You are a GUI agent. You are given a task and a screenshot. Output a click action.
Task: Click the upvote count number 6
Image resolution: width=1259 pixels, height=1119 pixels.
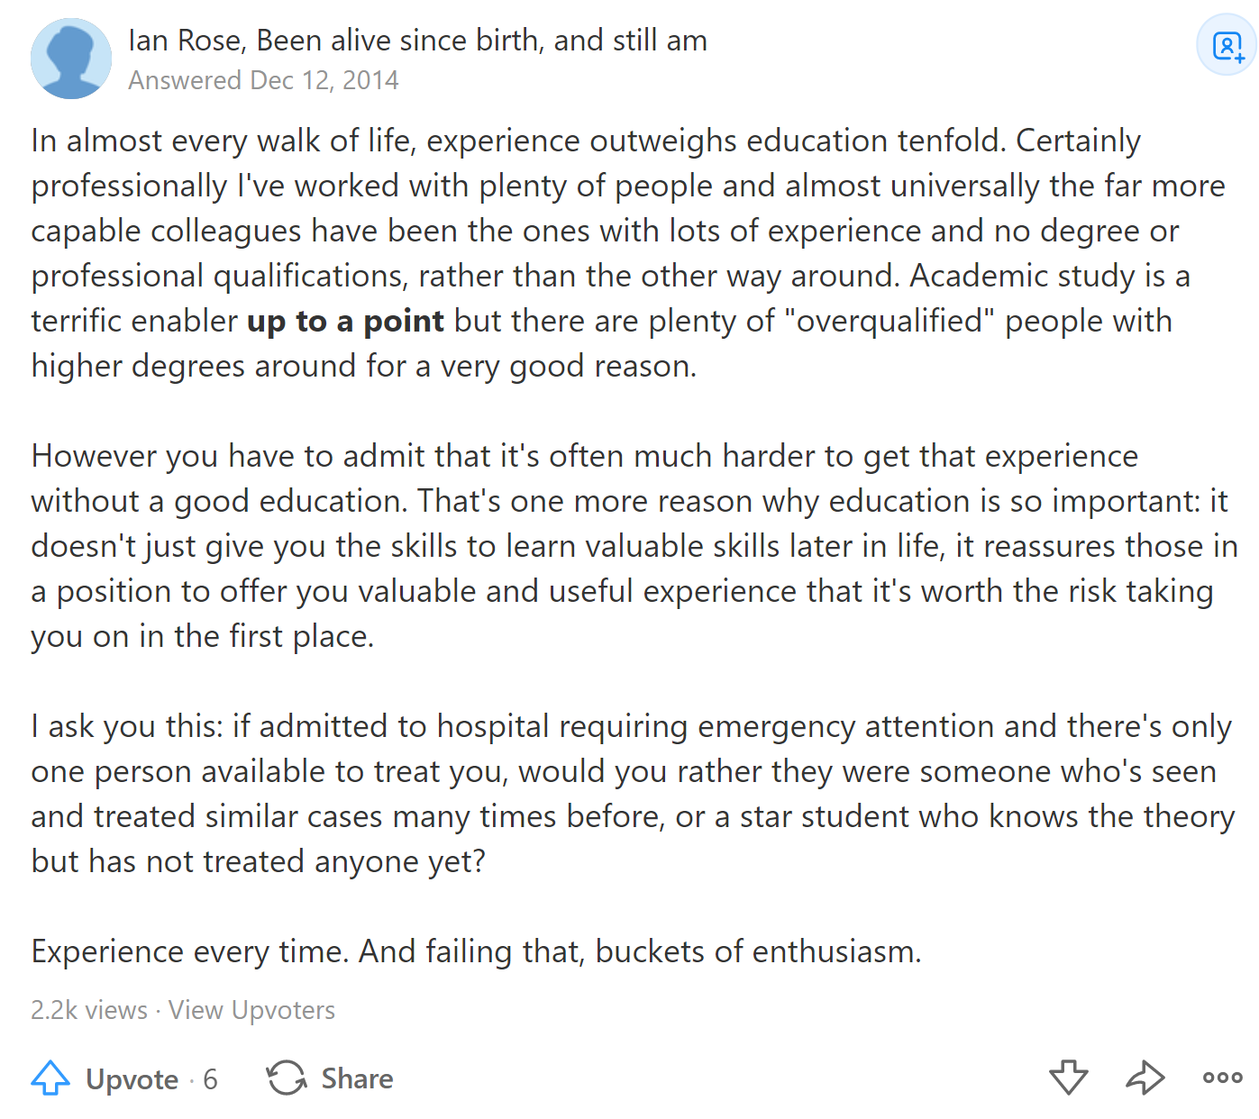point(210,1078)
